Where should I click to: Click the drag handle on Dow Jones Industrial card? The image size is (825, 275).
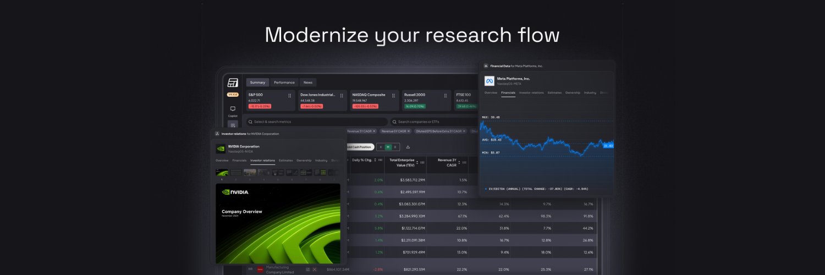[x=342, y=95]
